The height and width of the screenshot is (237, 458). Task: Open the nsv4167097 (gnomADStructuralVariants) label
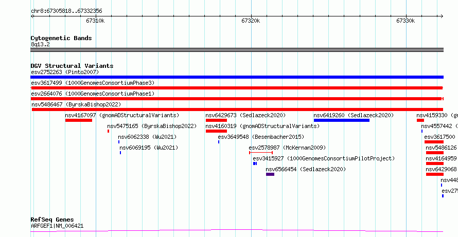[122, 115]
